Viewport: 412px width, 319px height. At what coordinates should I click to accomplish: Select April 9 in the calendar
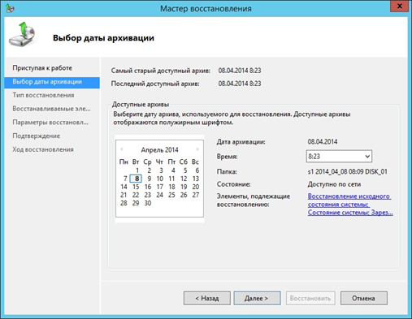(x=149, y=179)
